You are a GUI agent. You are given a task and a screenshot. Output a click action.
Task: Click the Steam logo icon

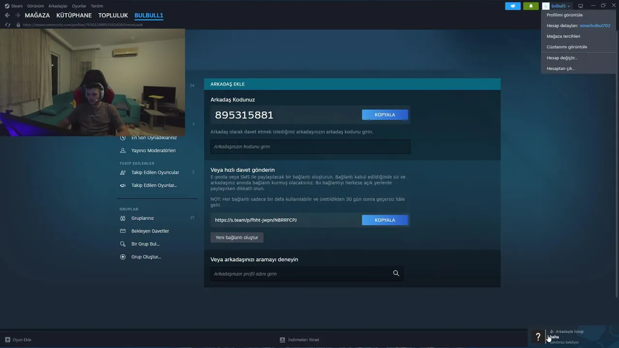7,6
